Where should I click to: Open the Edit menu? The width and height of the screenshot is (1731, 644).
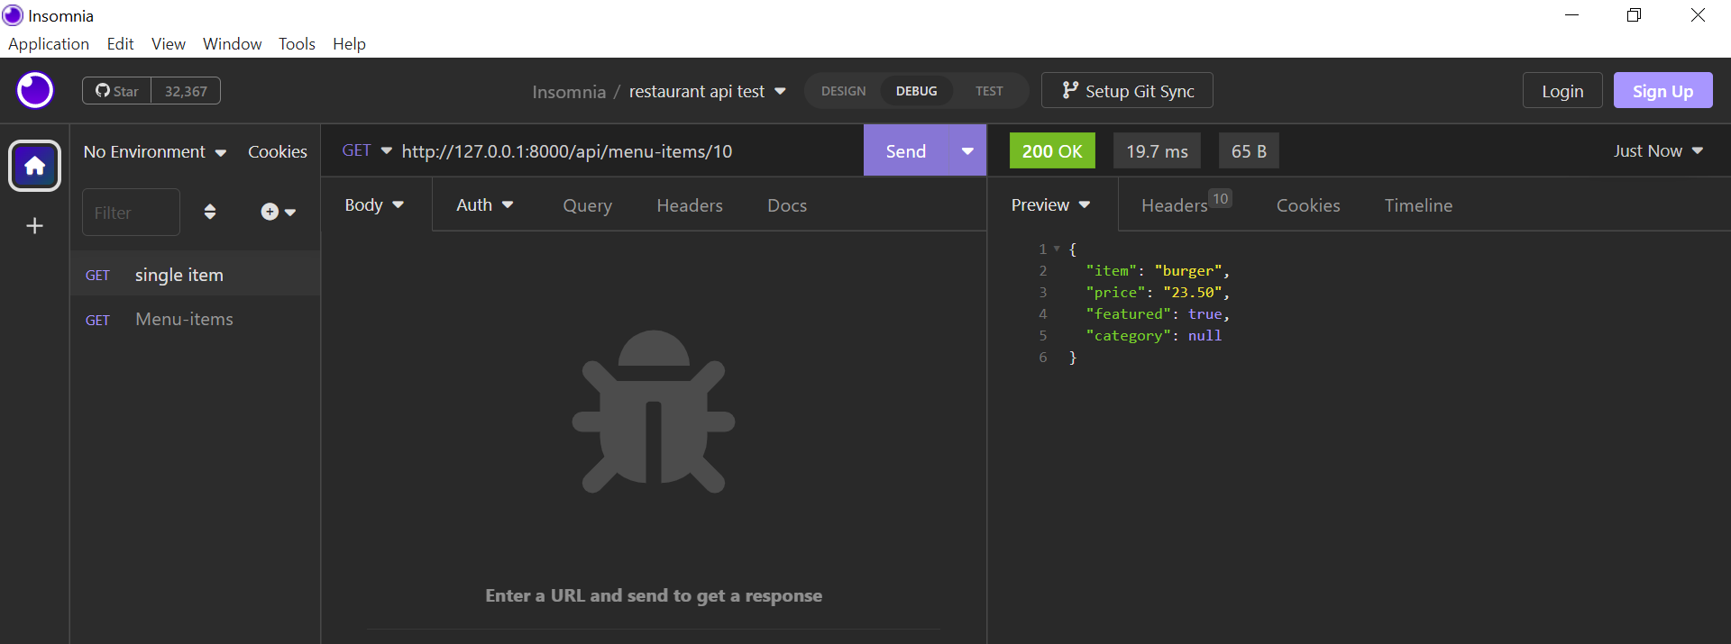(x=120, y=43)
